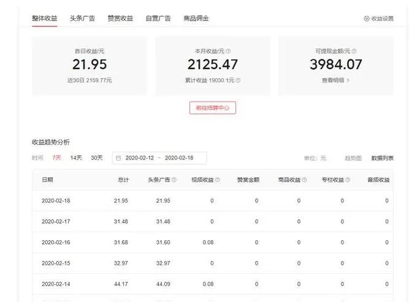The height and width of the screenshot is (302, 420).
Task: Click help icon beside 视频收益 column header
Action: point(218,180)
